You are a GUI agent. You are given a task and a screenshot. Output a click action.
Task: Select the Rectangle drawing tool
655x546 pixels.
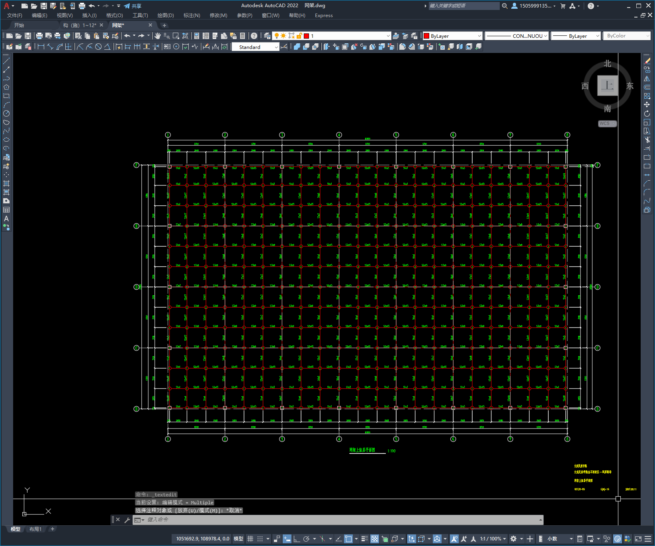(x=6, y=96)
